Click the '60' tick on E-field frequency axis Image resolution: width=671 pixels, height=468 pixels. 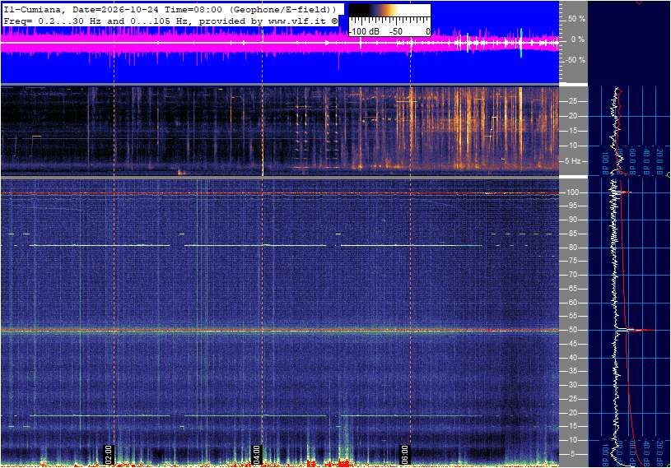[x=572, y=303]
